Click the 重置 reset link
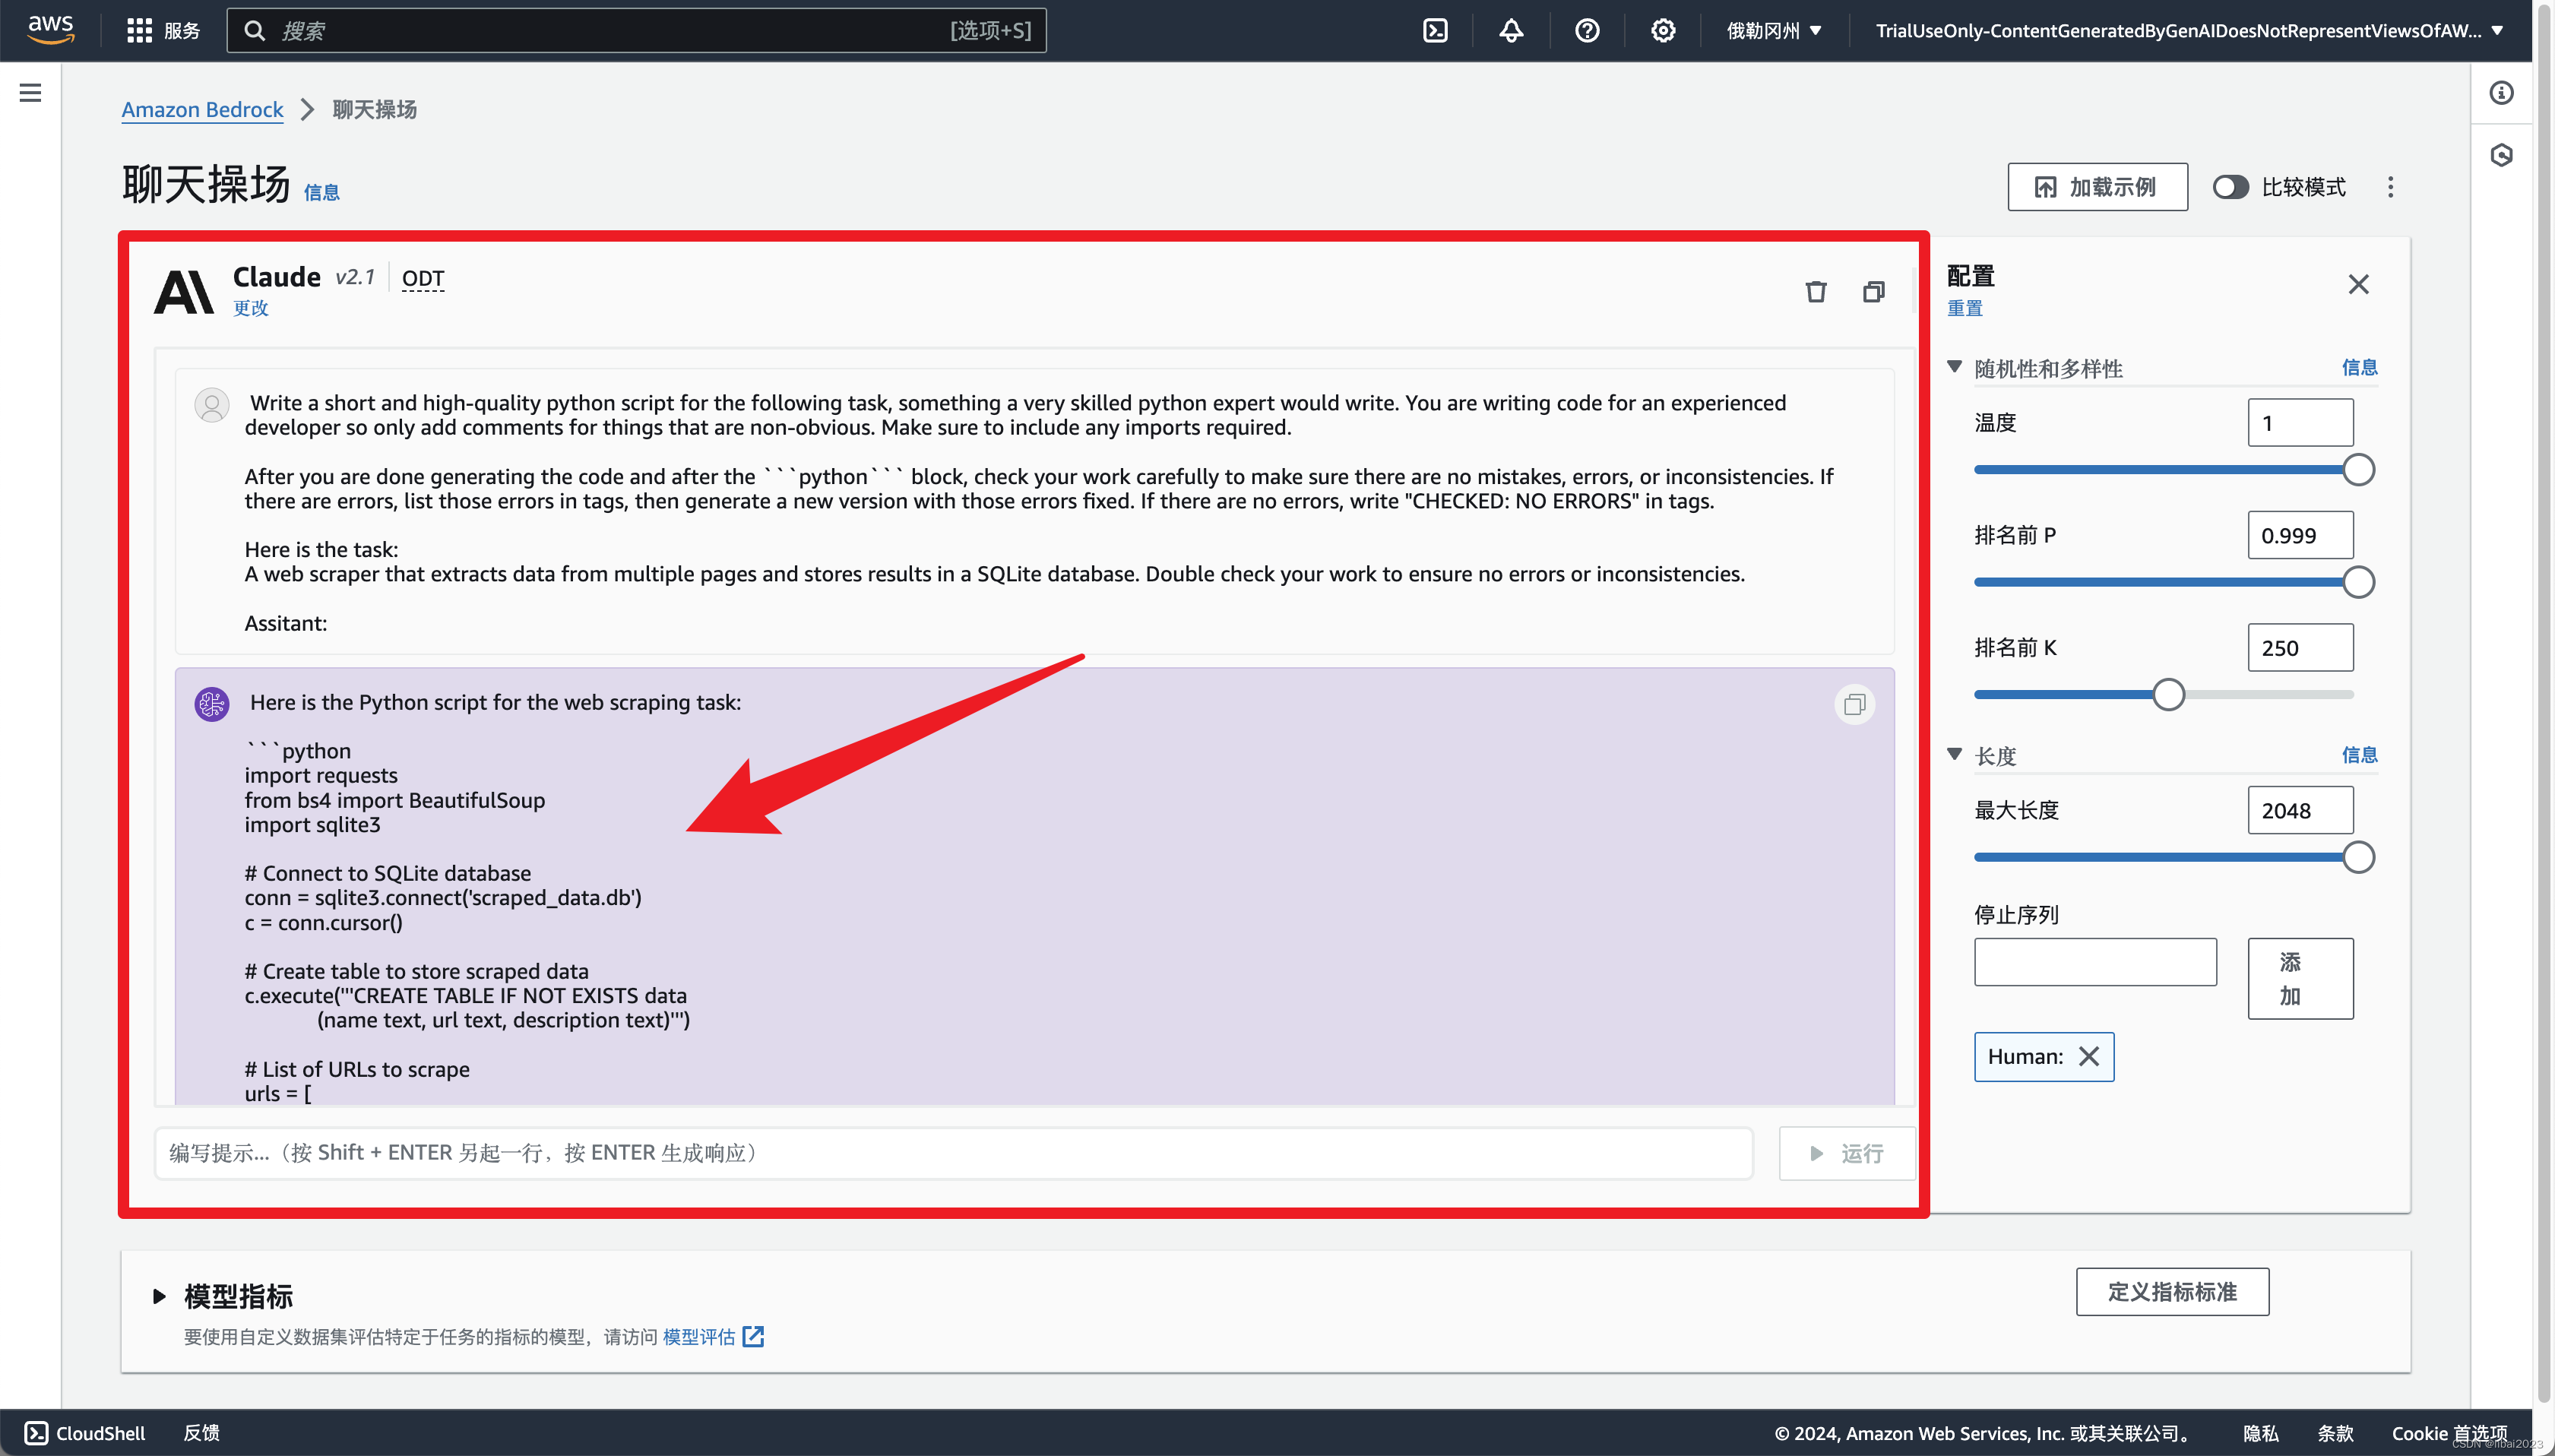Screen dimensions: 2555x1456 (x=1965, y=308)
